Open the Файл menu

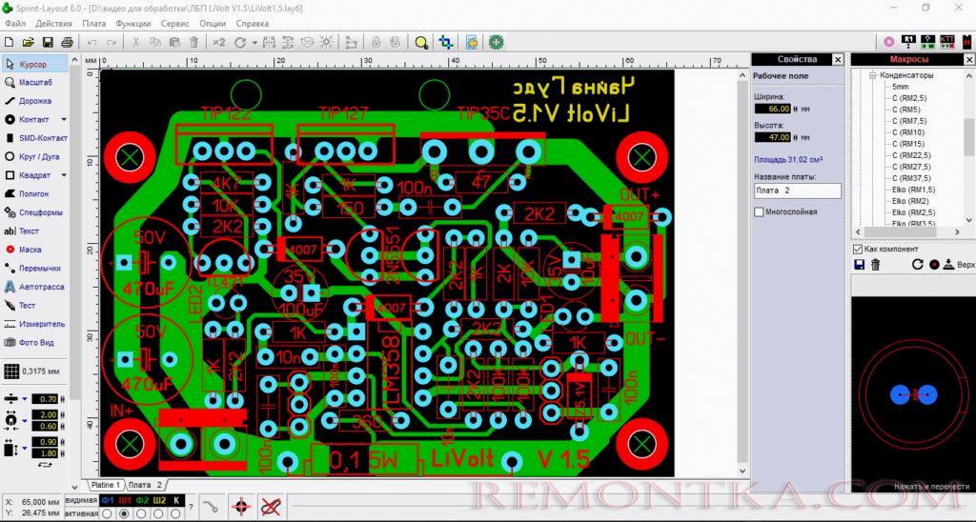[15, 23]
